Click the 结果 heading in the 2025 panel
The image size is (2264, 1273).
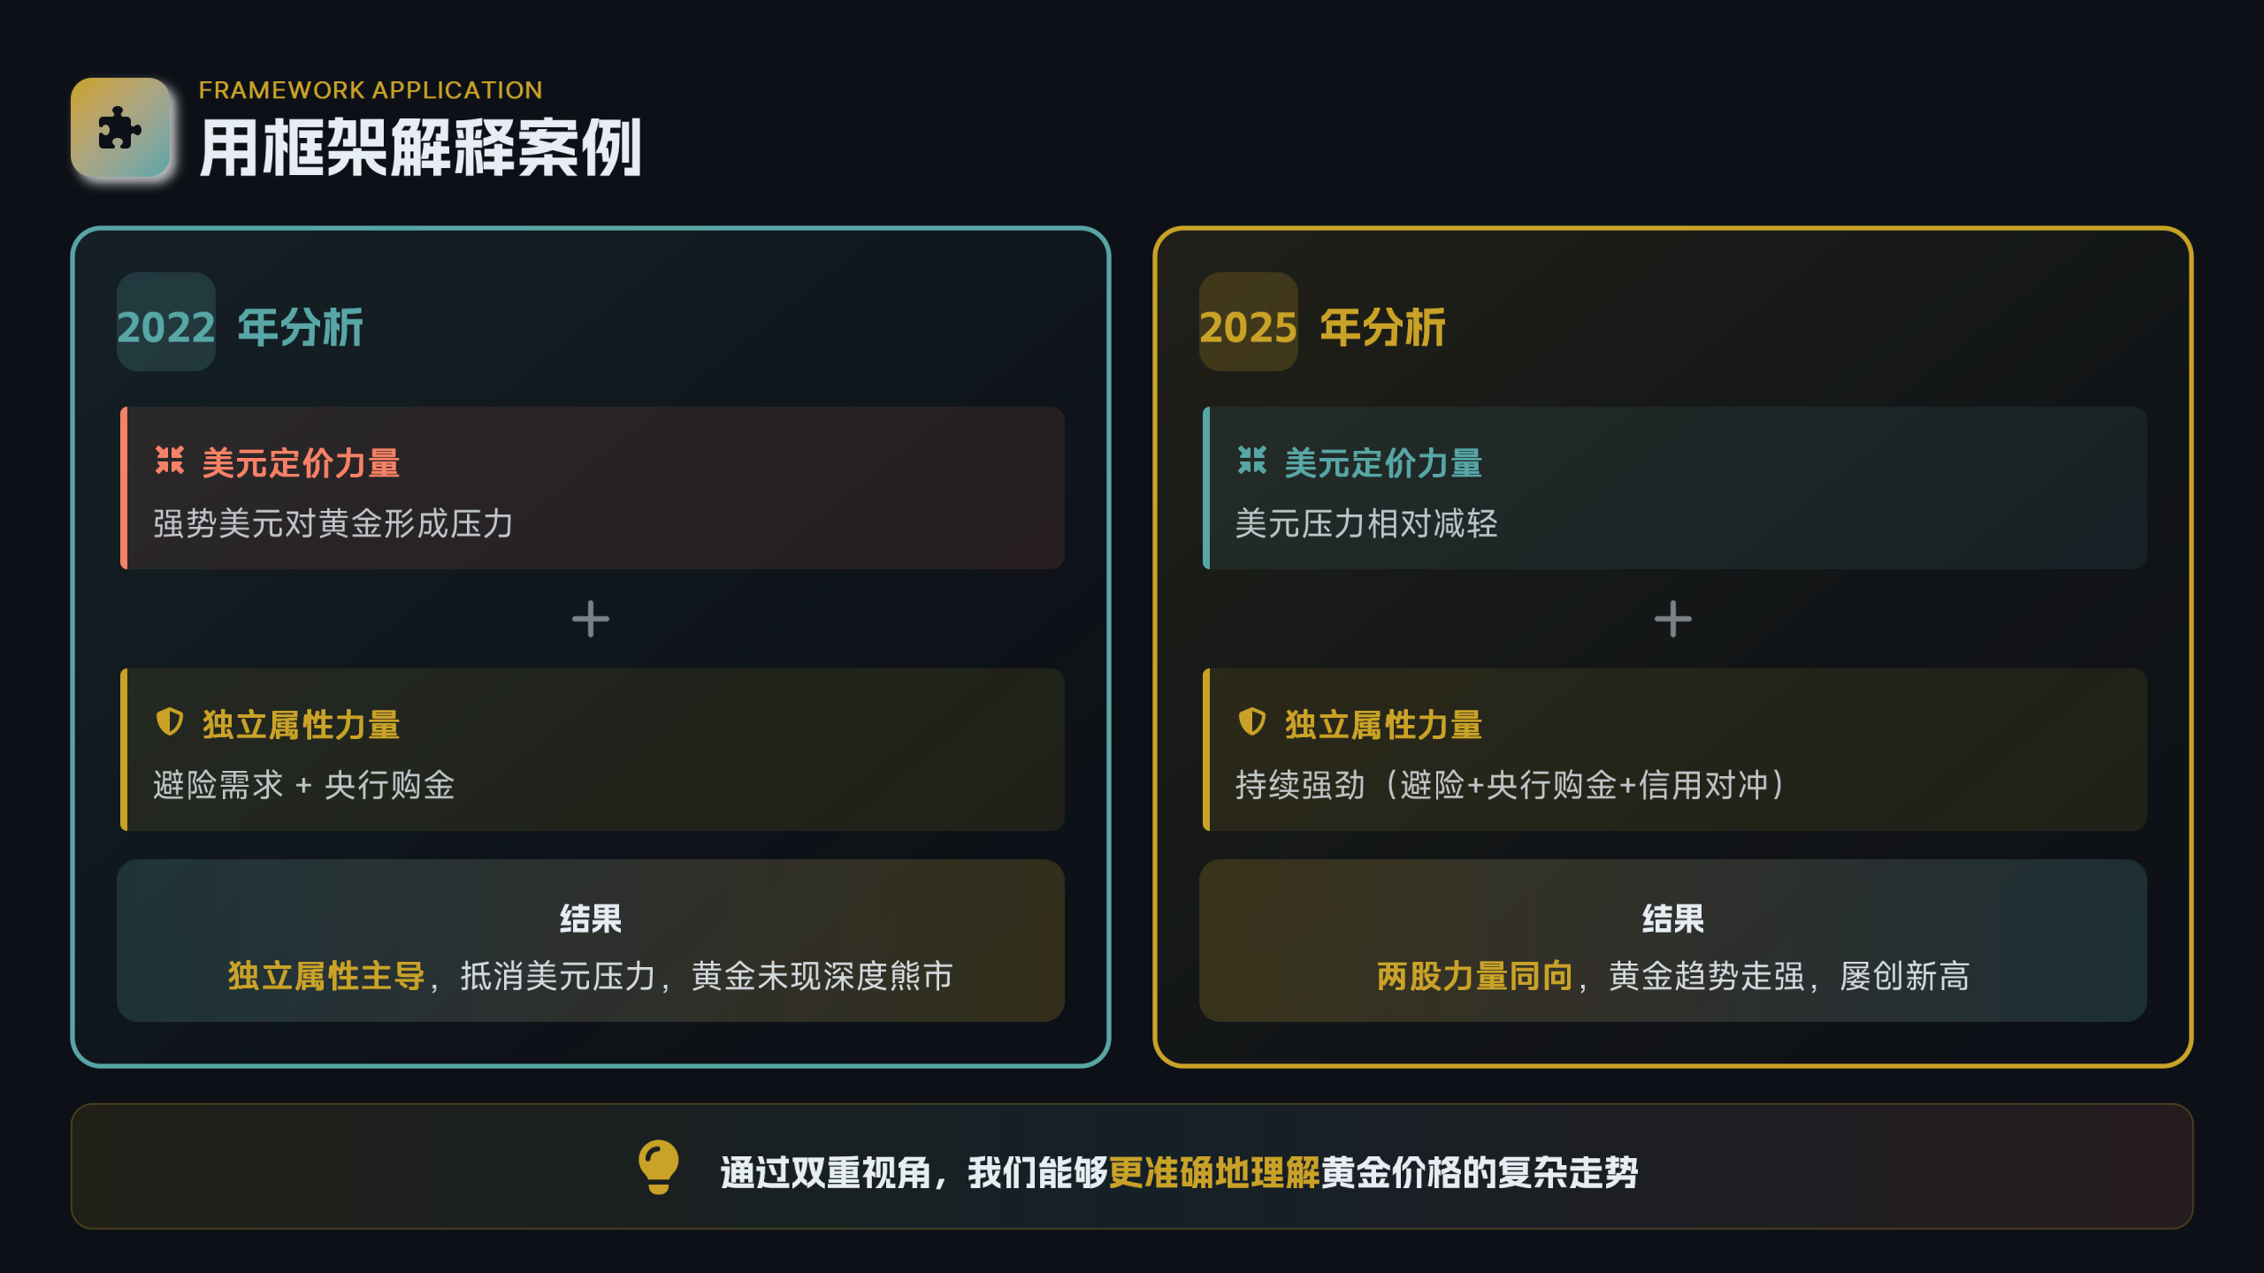tap(1672, 919)
